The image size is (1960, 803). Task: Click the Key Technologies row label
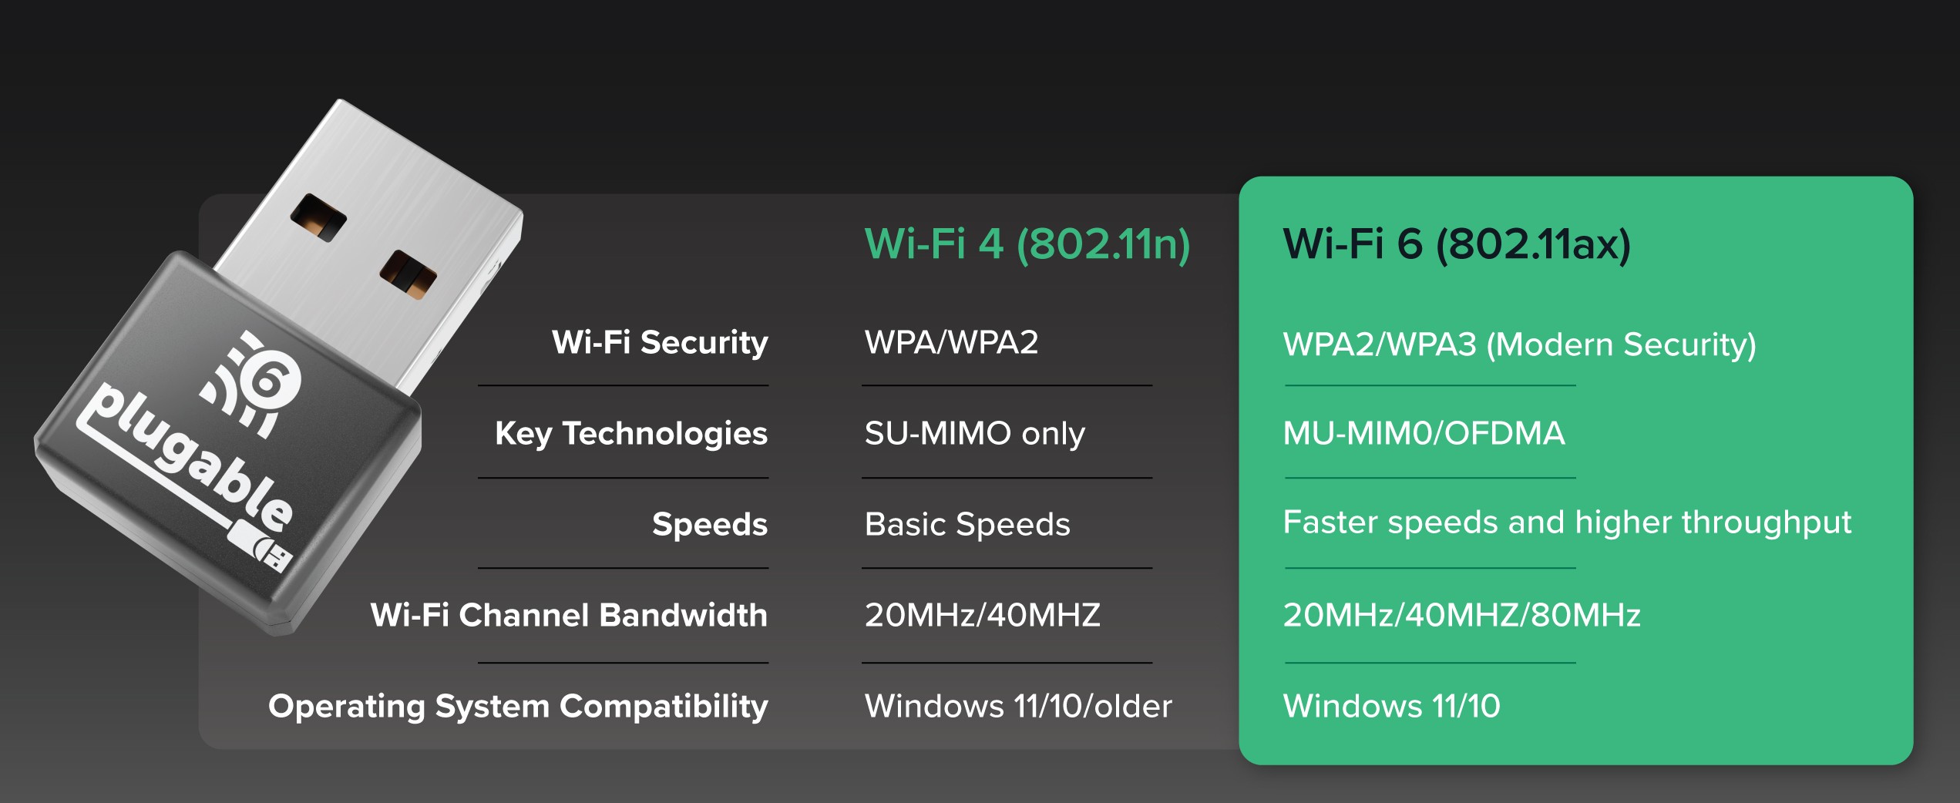(x=631, y=433)
